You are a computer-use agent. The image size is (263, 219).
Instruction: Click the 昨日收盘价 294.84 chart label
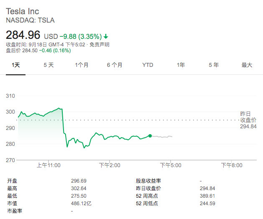pyautogui.click(x=248, y=120)
